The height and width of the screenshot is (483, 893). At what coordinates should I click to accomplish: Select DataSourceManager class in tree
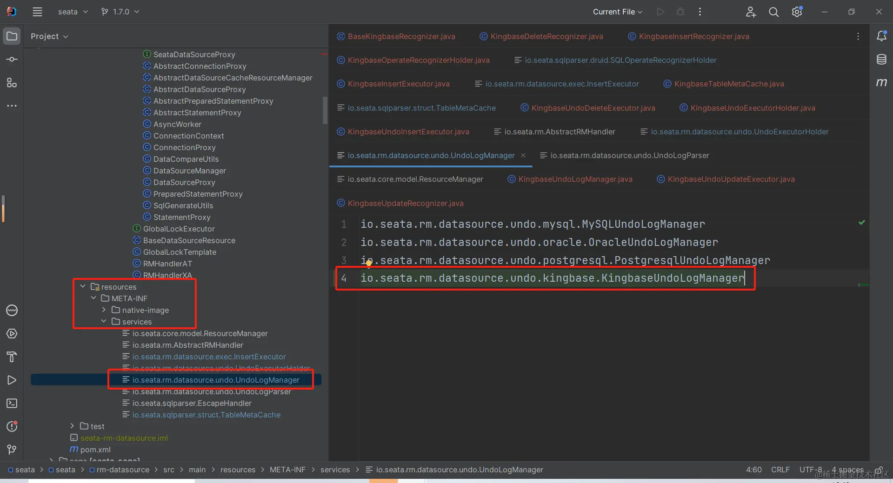tap(190, 171)
